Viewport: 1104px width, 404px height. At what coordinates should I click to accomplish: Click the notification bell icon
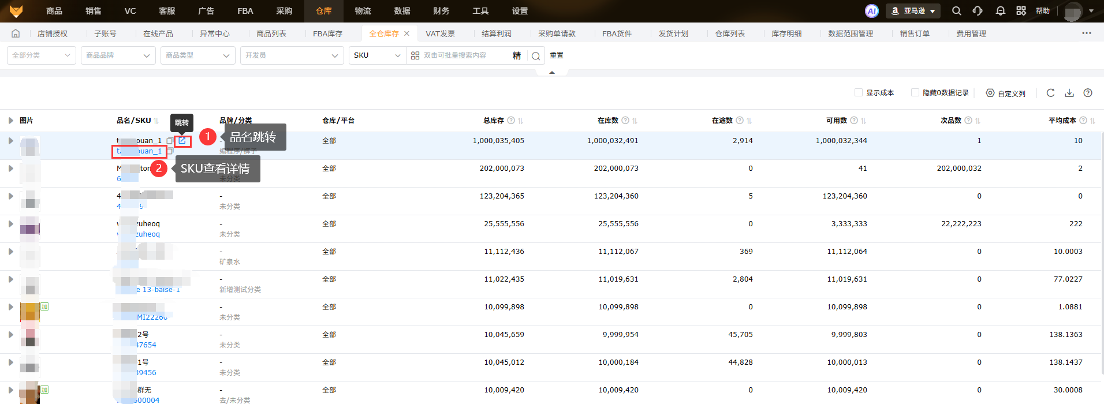[x=1000, y=11]
